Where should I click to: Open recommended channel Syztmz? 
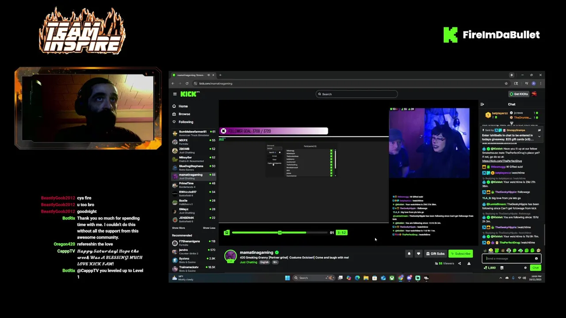194,260
